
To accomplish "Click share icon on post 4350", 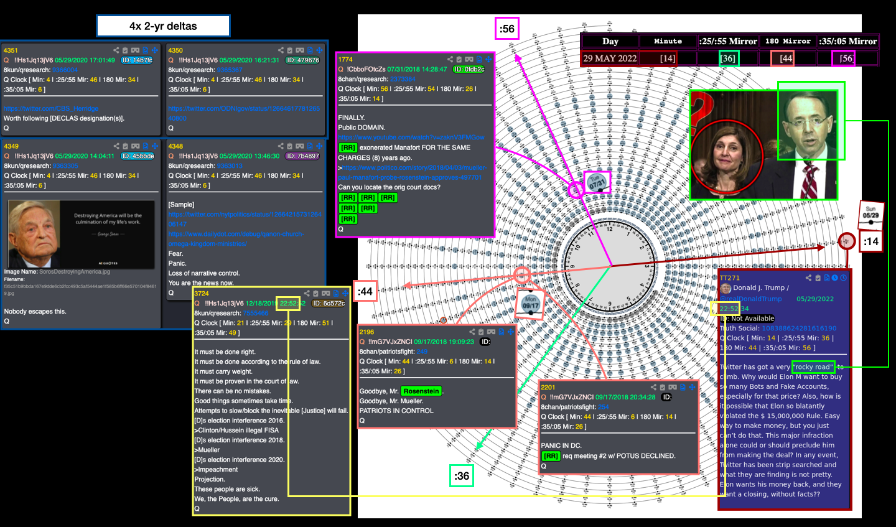I will click(x=281, y=50).
